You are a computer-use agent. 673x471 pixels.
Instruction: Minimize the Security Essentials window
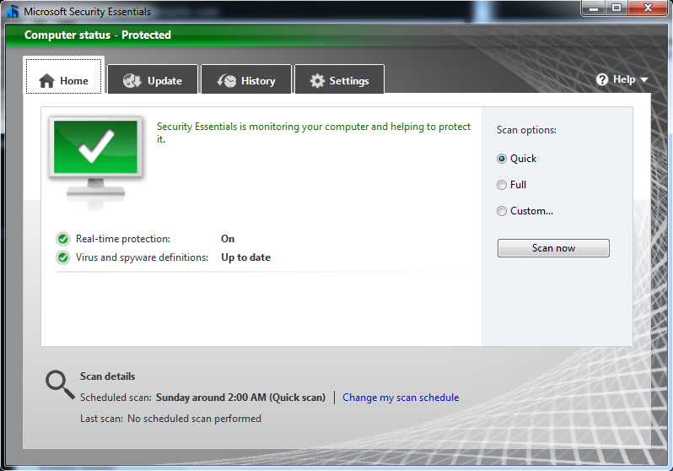pos(594,8)
